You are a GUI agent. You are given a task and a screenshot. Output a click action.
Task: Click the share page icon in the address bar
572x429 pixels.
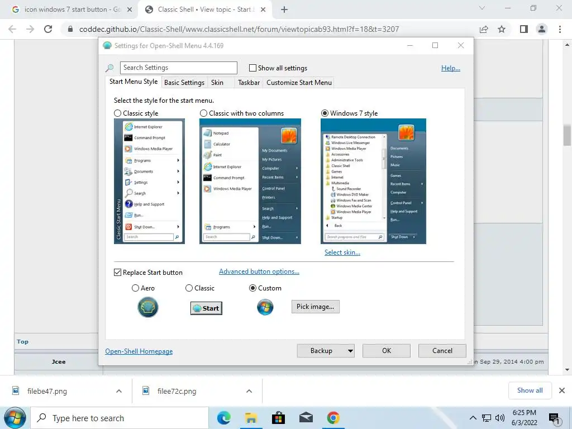[x=484, y=29]
